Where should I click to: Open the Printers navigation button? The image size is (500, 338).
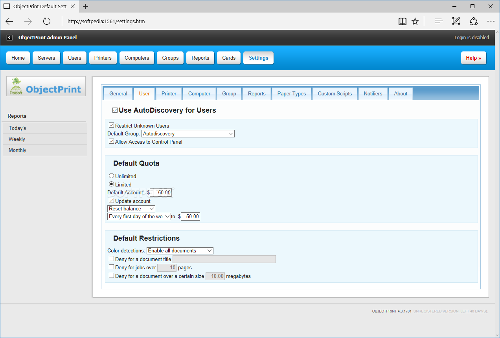103,58
